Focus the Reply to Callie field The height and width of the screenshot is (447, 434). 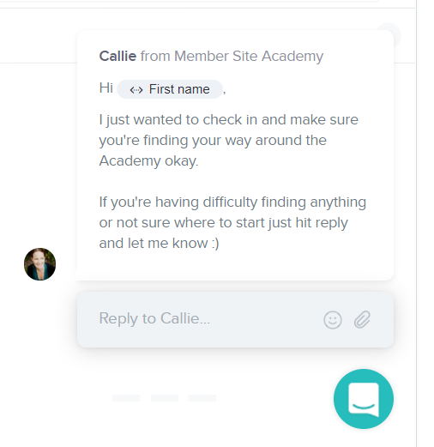[x=235, y=319]
